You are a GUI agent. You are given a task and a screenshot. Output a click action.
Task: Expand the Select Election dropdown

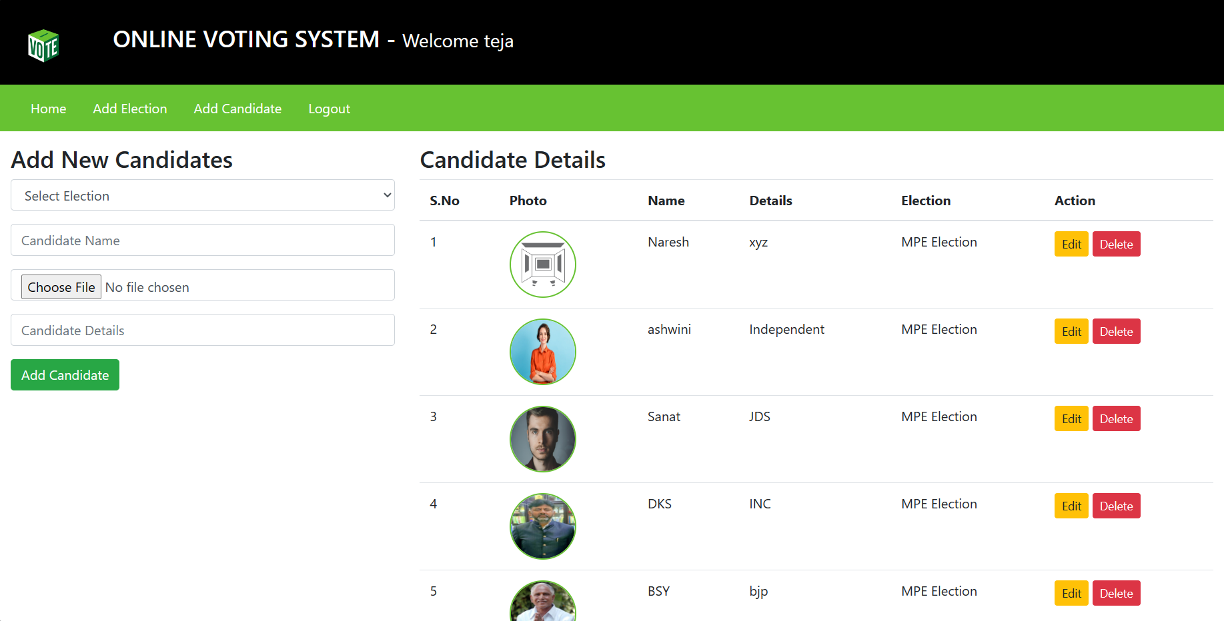point(203,195)
